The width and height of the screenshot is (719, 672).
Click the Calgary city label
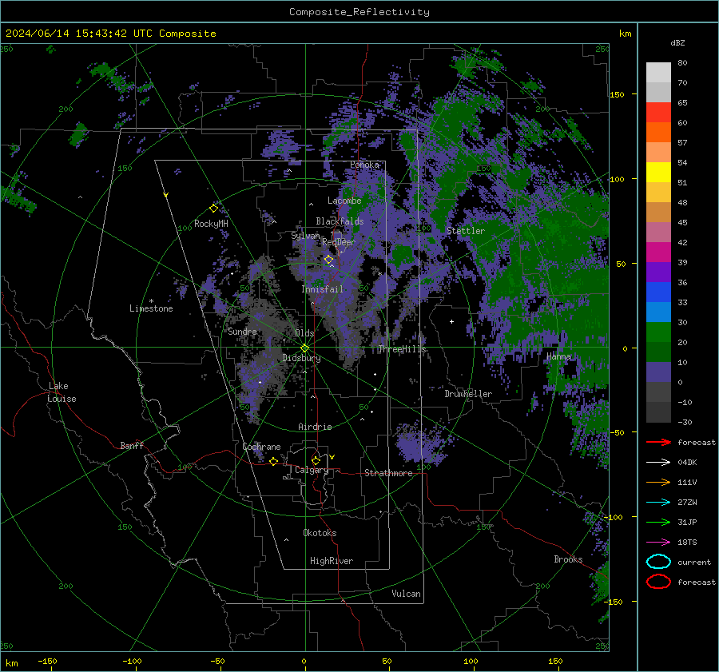click(x=312, y=470)
